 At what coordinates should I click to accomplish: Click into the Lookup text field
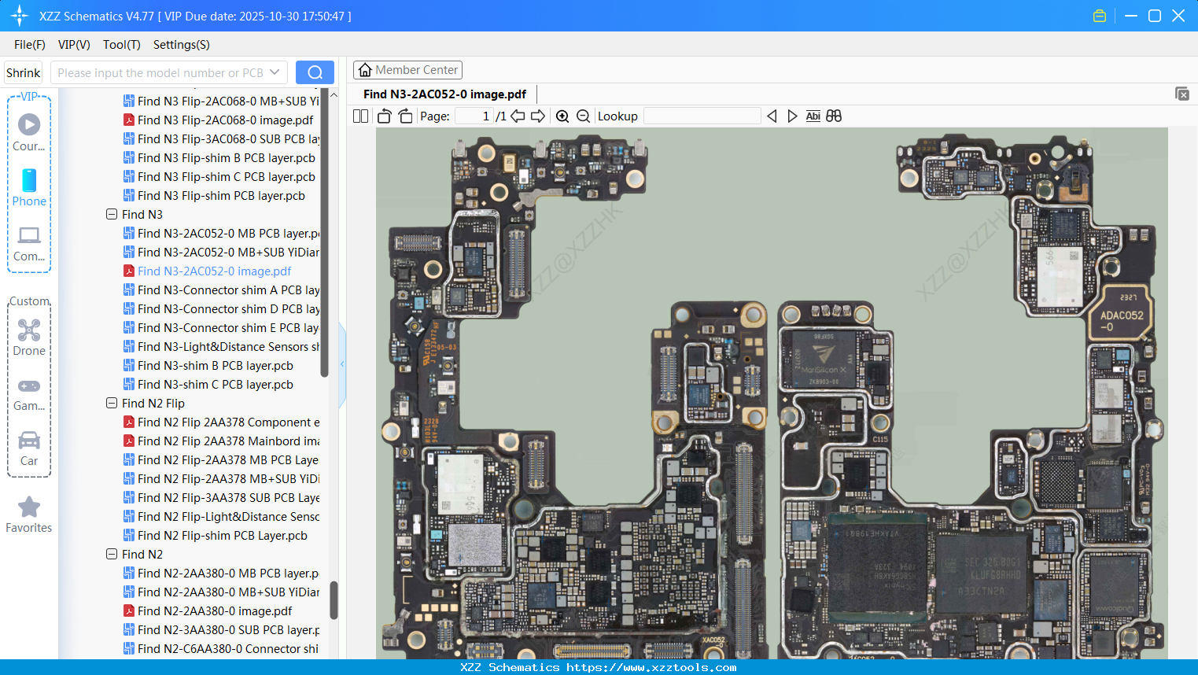702,116
